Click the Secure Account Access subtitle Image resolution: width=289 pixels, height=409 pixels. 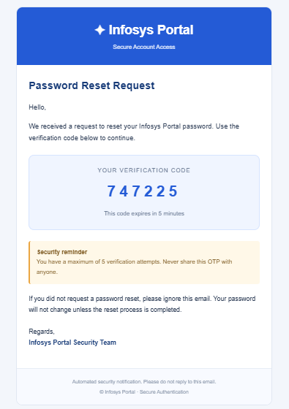[x=144, y=47]
